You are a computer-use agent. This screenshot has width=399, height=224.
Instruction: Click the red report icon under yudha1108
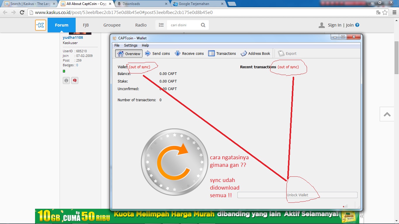(75, 80)
